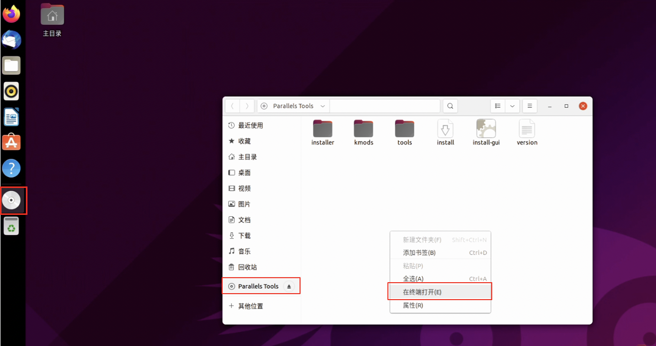Select the version text file

527,133
